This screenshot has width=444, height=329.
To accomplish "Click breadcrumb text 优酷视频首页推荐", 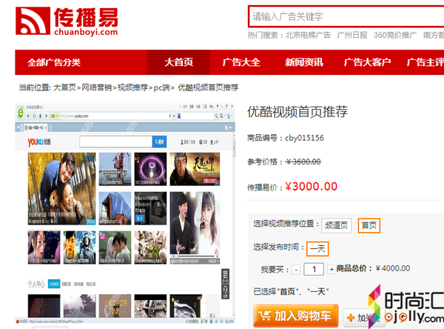I will point(208,87).
